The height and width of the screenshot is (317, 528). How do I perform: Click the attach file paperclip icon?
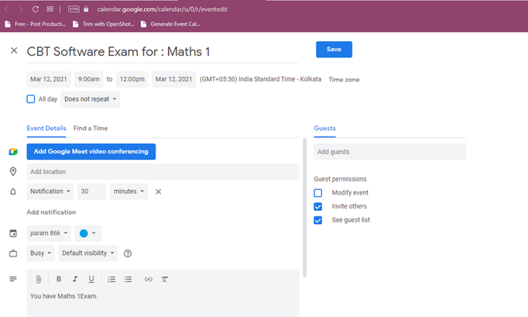tap(37, 279)
